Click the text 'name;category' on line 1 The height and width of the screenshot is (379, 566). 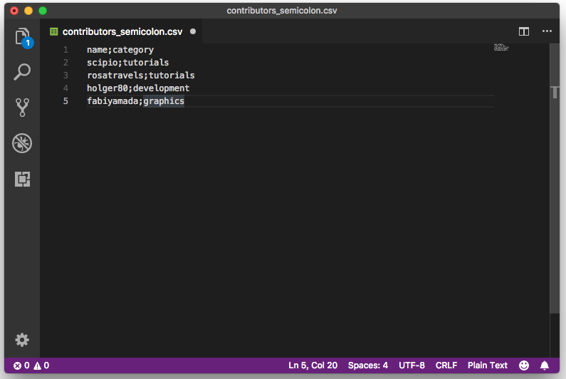(x=120, y=50)
